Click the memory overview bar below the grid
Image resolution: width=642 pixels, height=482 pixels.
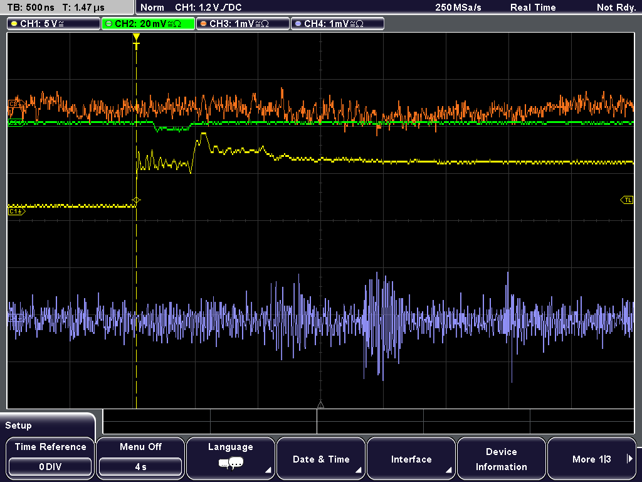369,421
